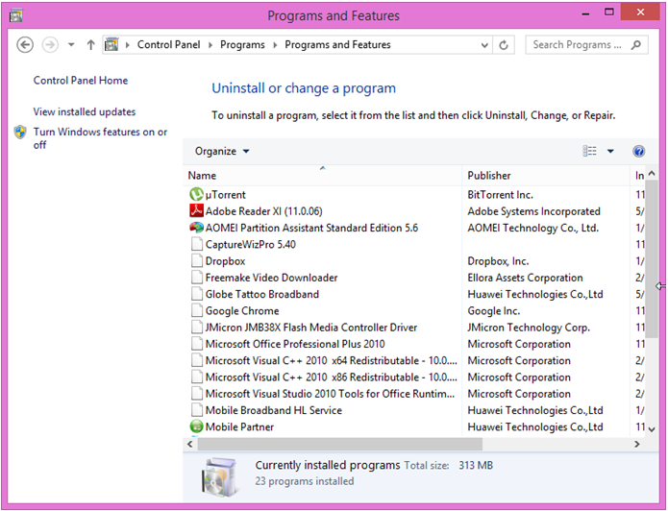Click the CaptureWizPro file icon
668x511 pixels.
pos(196,244)
